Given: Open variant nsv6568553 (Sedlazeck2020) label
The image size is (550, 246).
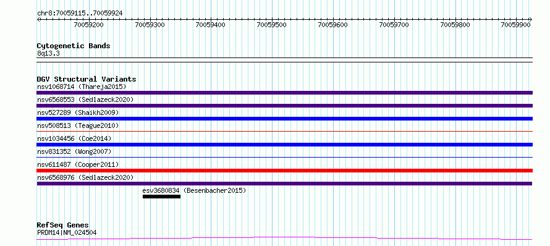Looking at the screenshot, I should coord(85,100).
